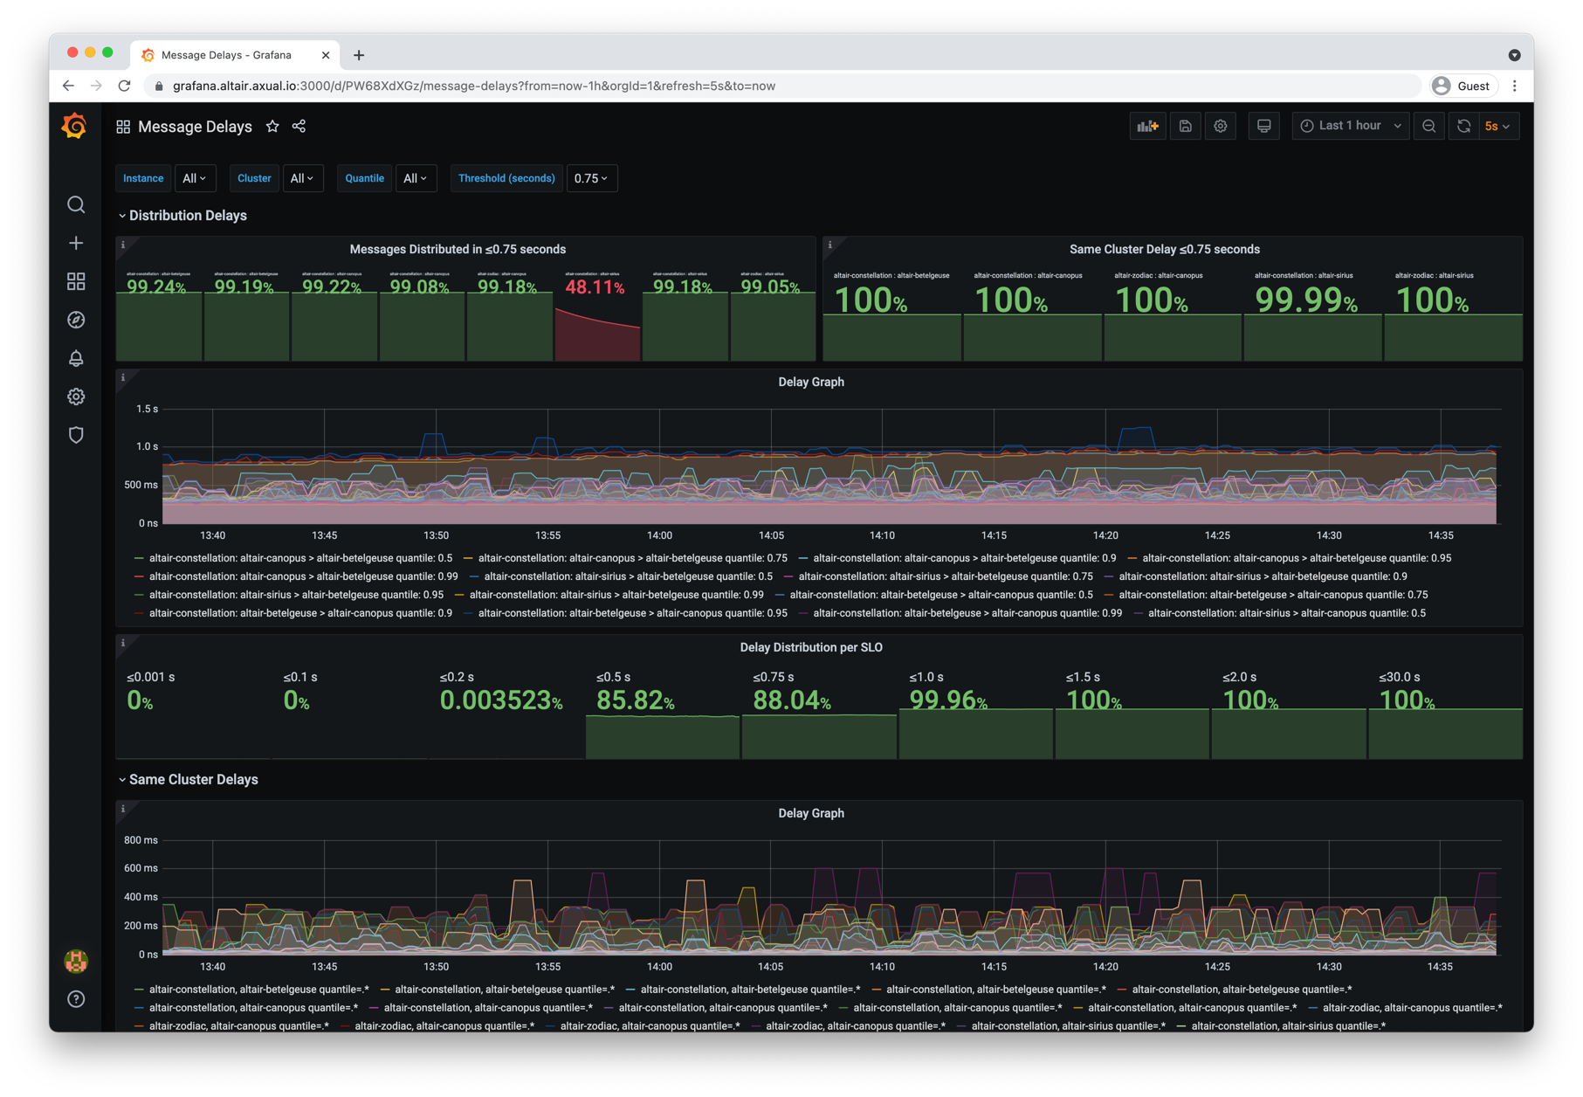Image resolution: width=1583 pixels, height=1097 pixels.
Task: Open the Explore compass sidebar icon
Action: [x=76, y=320]
